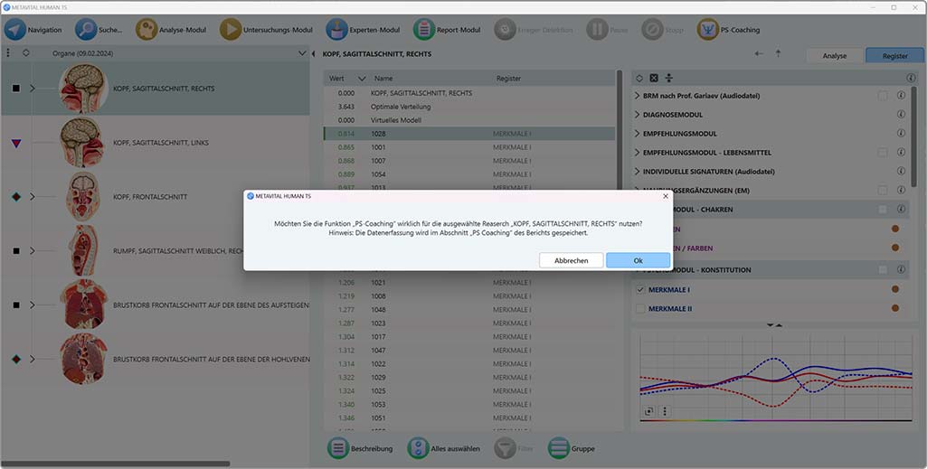Expand BRM nach Prof. Gariaev (Audiodatei)
The width and height of the screenshot is (927, 469).
pos(637,96)
